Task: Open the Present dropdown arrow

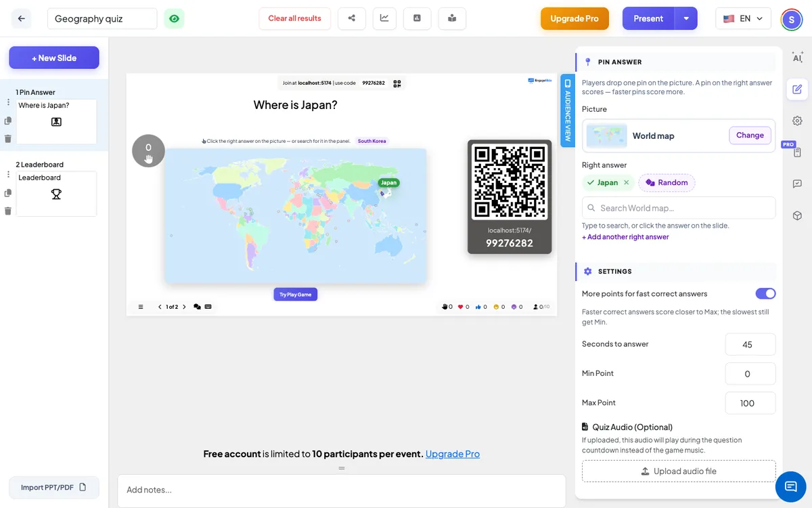Action: (x=686, y=18)
